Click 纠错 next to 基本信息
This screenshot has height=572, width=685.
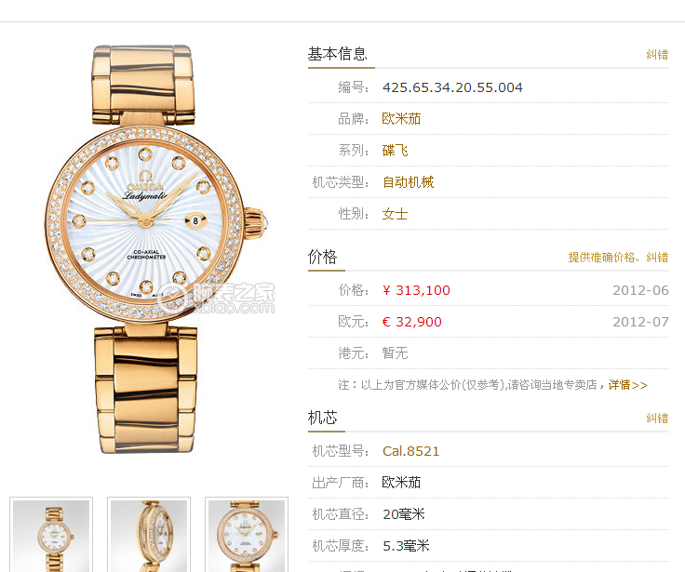pos(657,55)
